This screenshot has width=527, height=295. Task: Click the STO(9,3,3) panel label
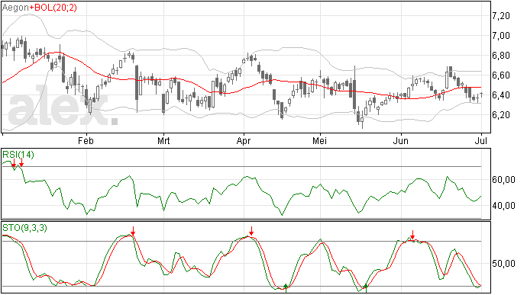(x=25, y=228)
